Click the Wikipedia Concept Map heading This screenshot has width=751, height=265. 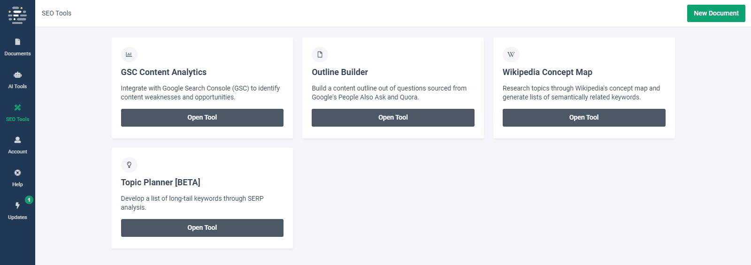pyautogui.click(x=547, y=72)
